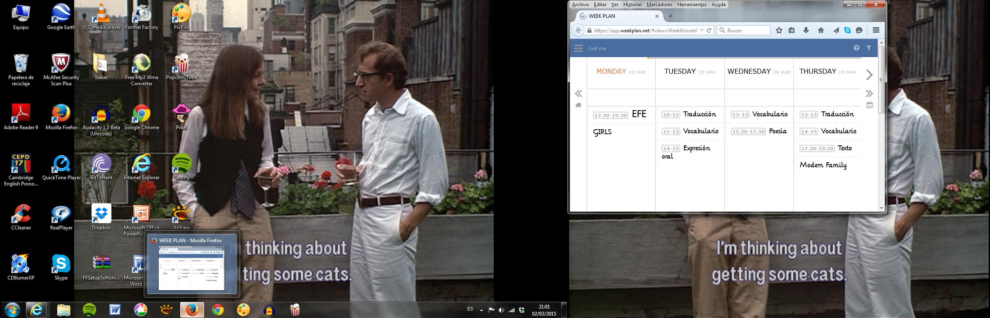990x318 pixels.
Task: Open the Firefox hamburger application menu
Action: pyautogui.click(x=876, y=30)
